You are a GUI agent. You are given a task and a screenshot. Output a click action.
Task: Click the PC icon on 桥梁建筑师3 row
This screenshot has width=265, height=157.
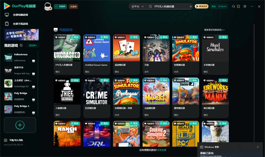point(33,113)
